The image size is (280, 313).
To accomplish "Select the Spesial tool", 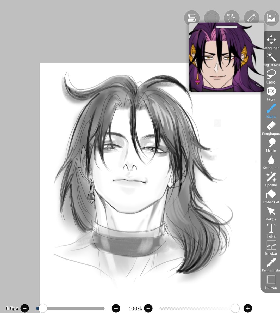I will click(x=271, y=180).
